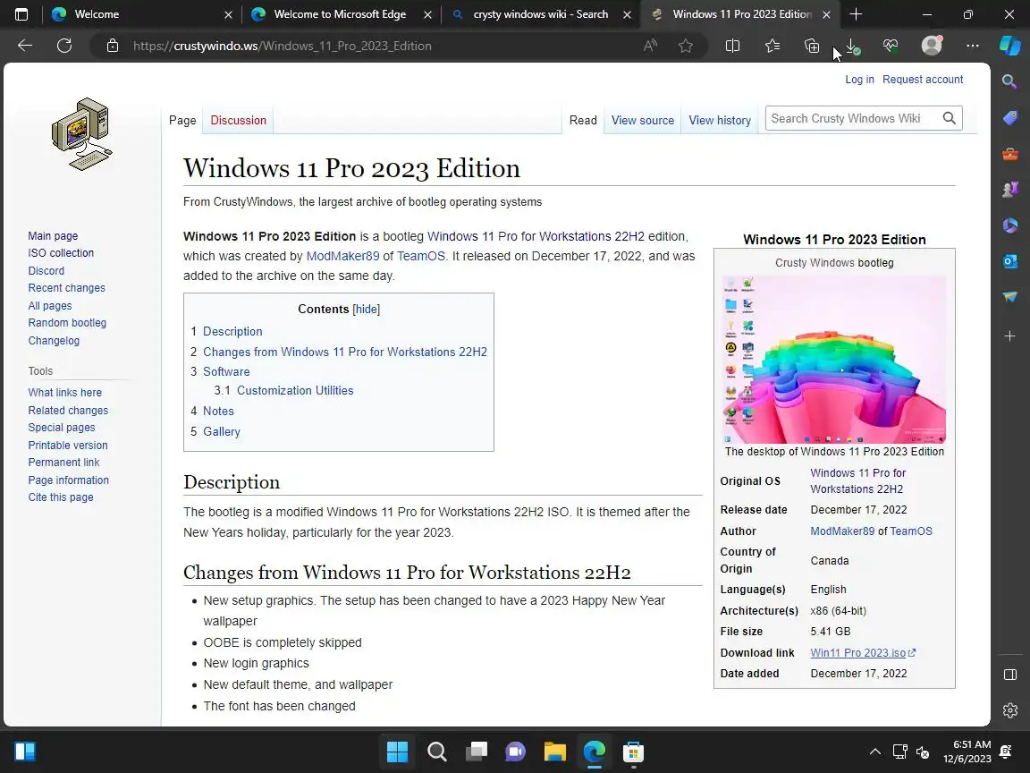Add page to favorites star

[x=686, y=46]
